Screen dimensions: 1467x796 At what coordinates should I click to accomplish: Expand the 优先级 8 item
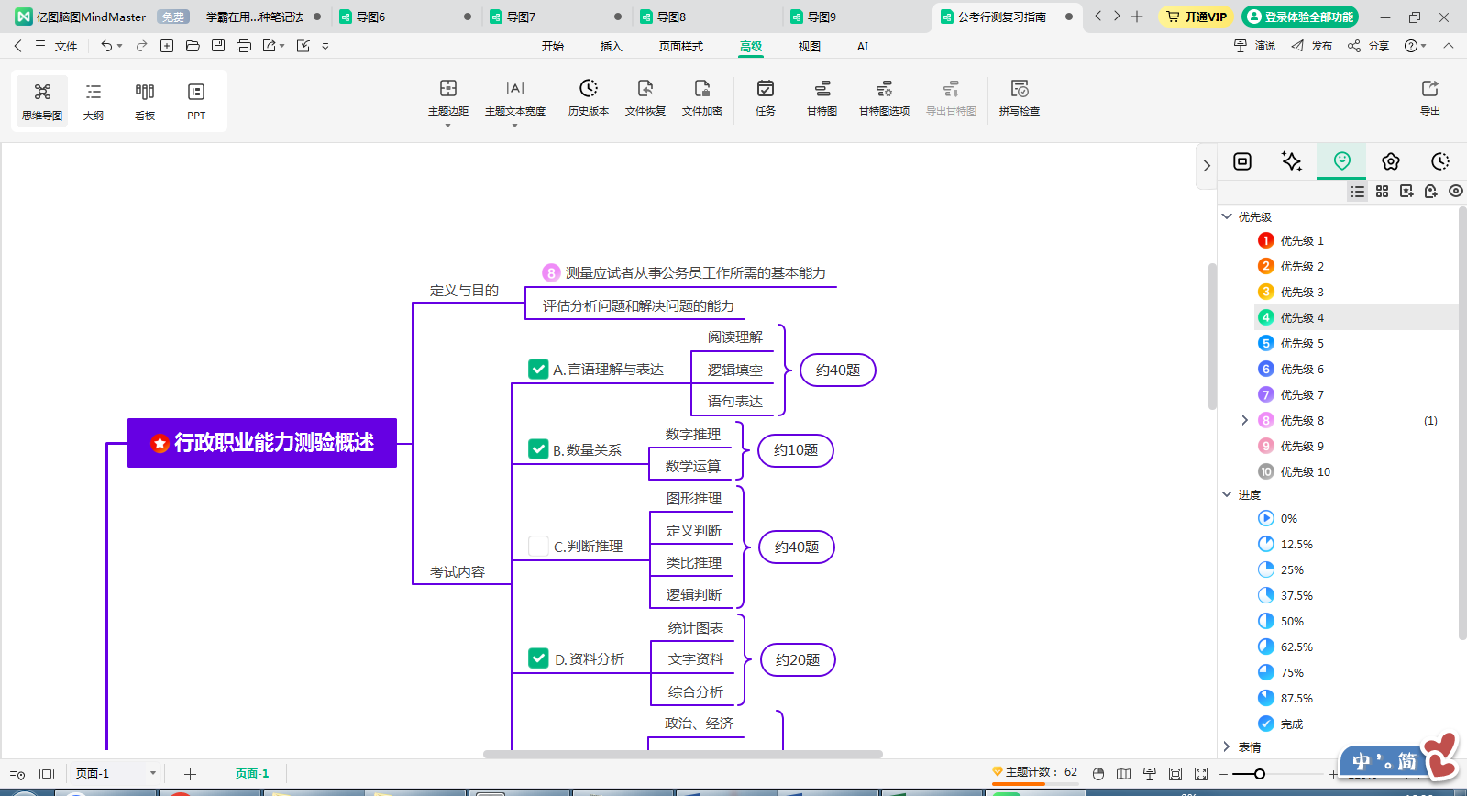coord(1244,420)
